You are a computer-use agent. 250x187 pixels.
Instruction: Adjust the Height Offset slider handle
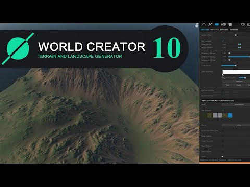point(236,35)
